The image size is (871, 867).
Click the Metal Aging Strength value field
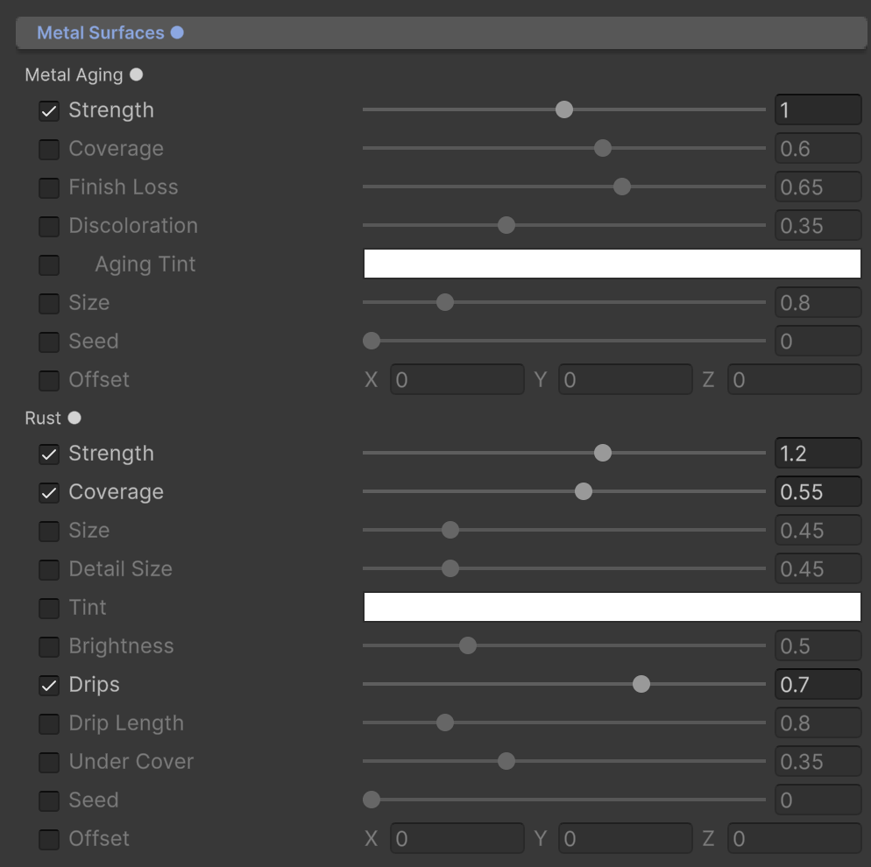(x=818, y=109)
